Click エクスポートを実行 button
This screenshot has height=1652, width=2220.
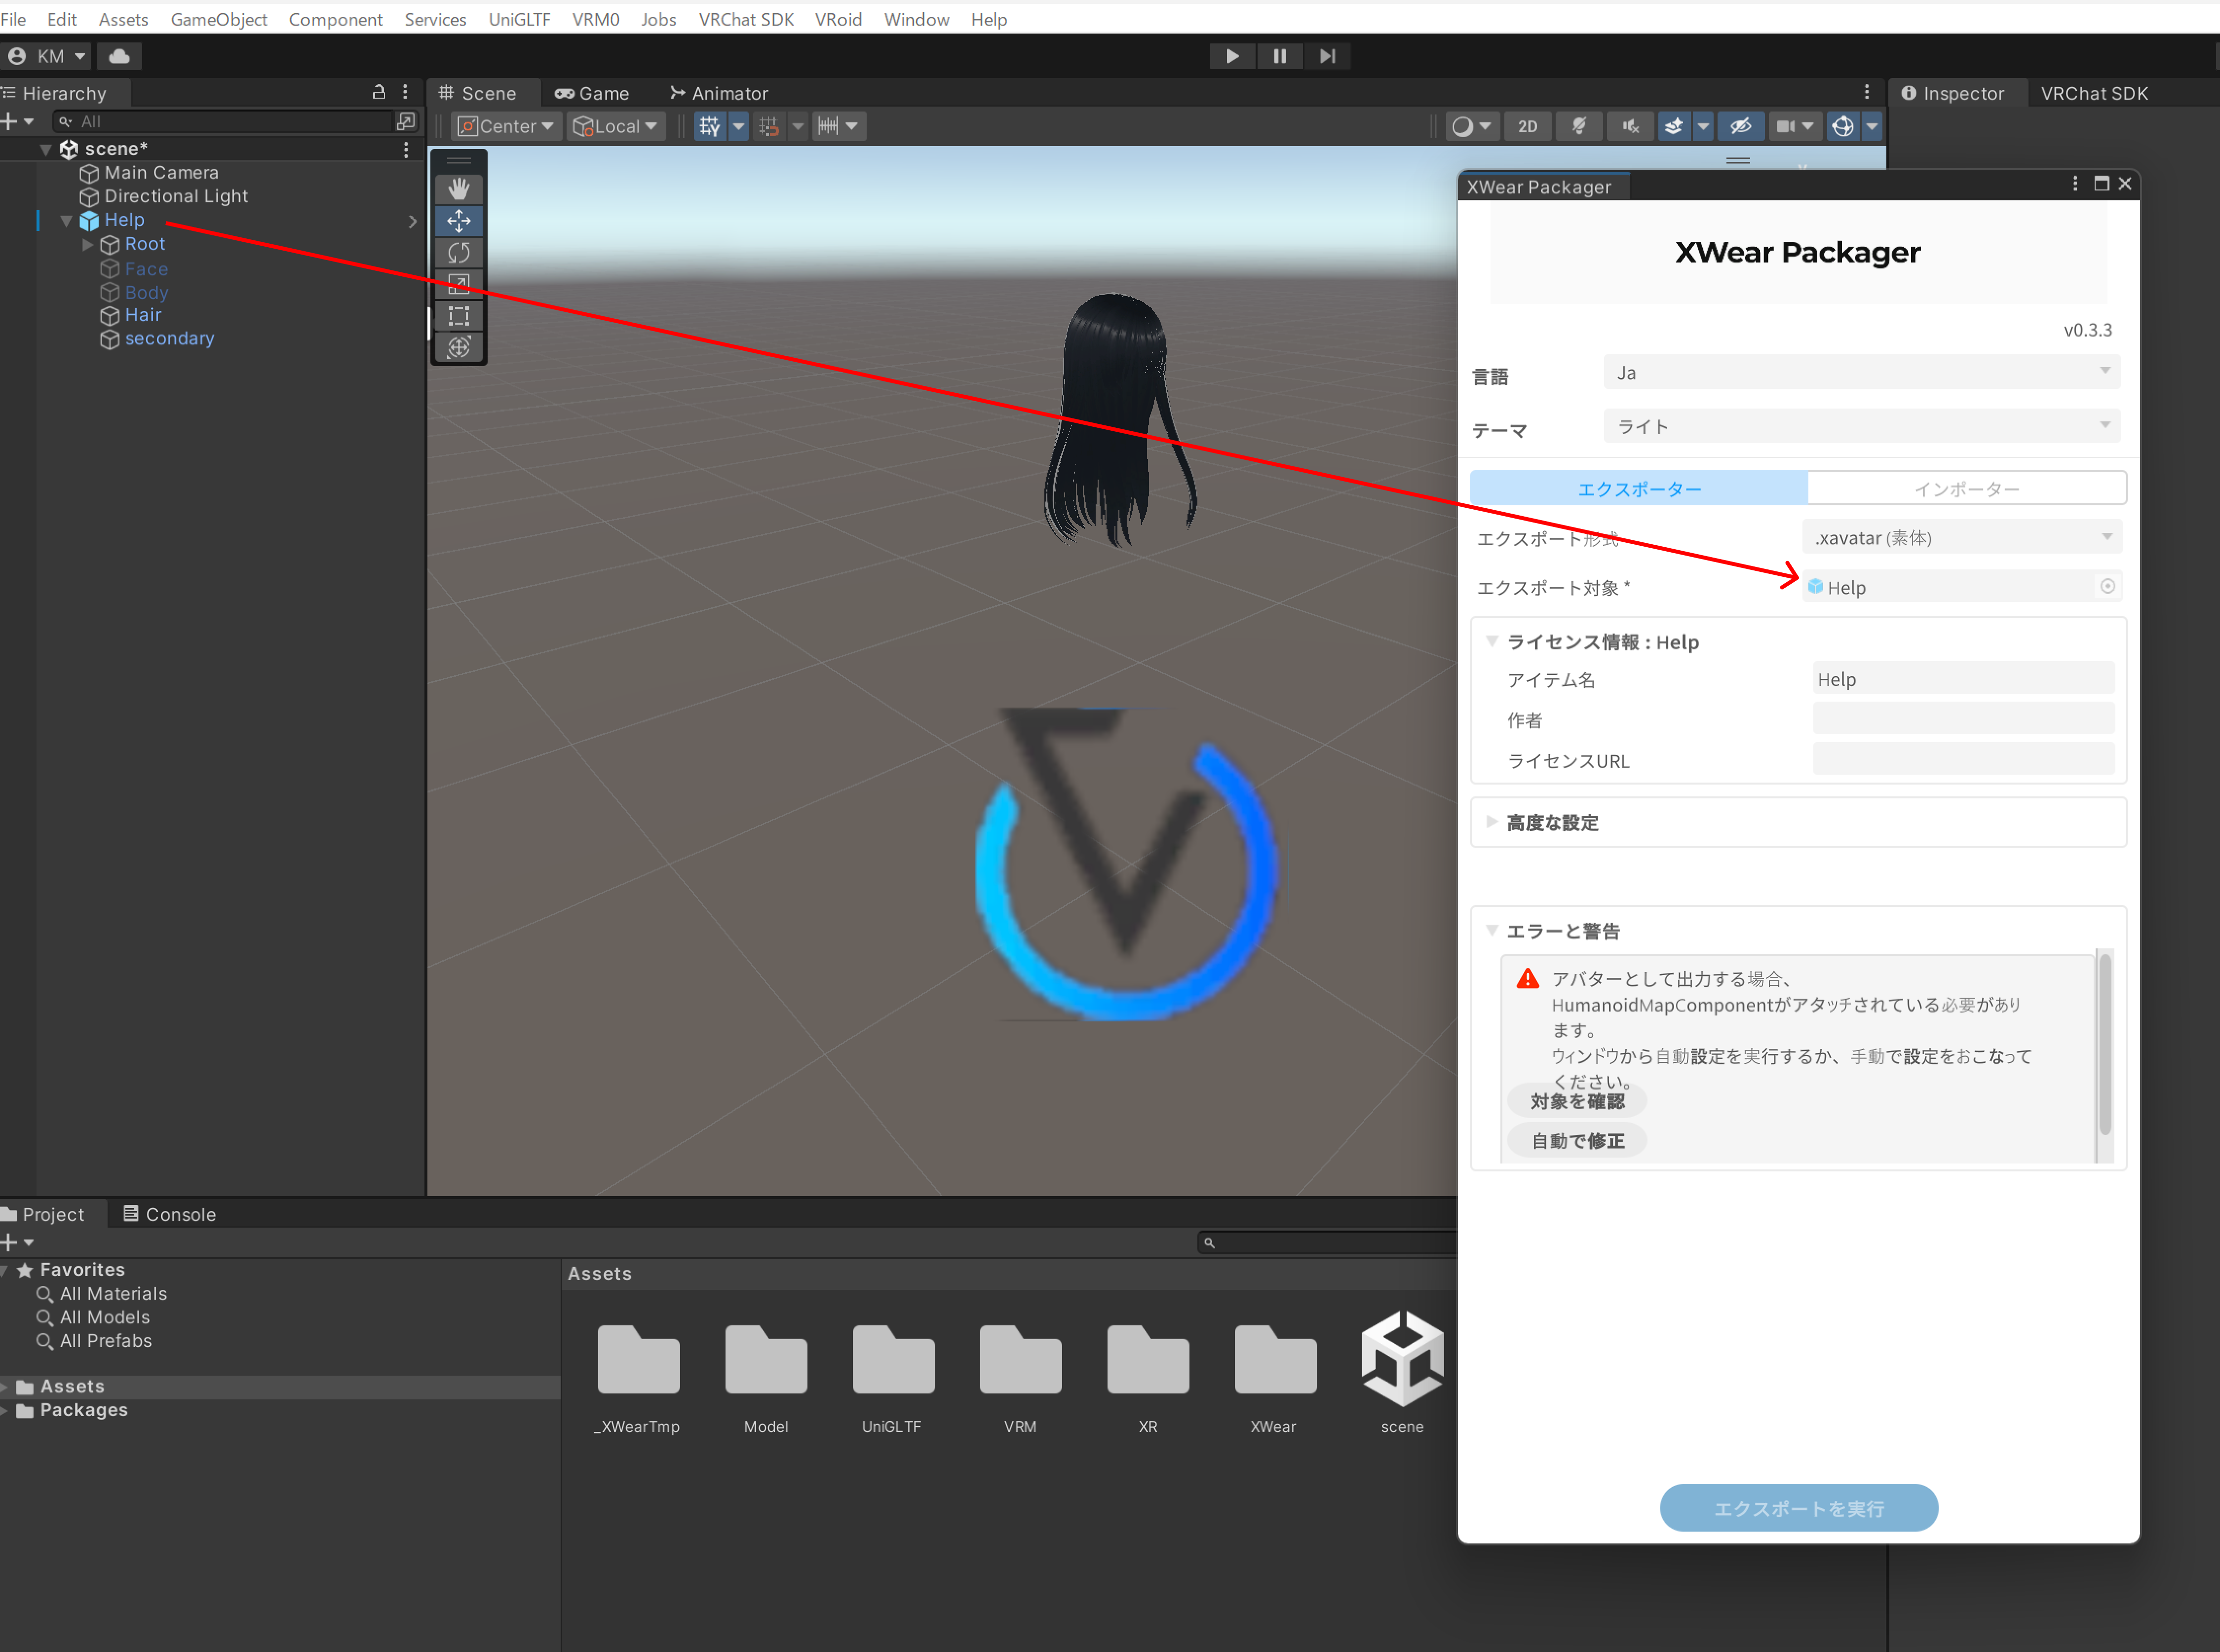(1798, 1508)
